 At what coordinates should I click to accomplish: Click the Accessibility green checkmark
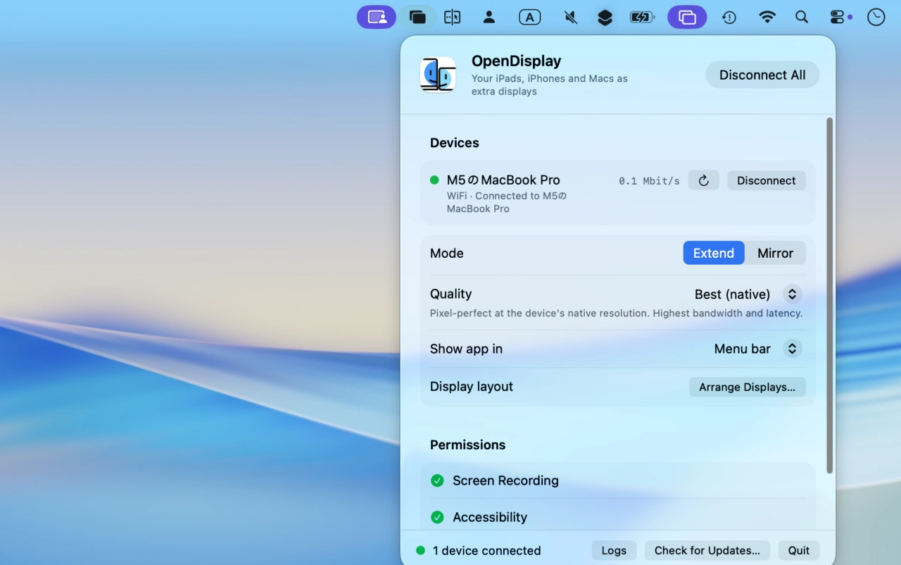point(437,517)
